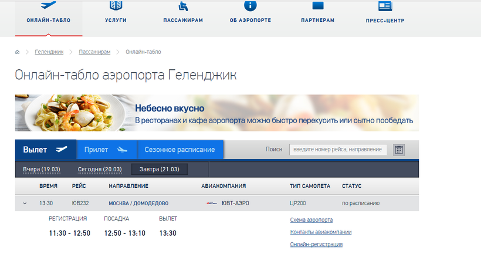This screenshot has width=481, height=254.
Task: Show flights for Вчера (19.03)
Action: click(45, 170)
